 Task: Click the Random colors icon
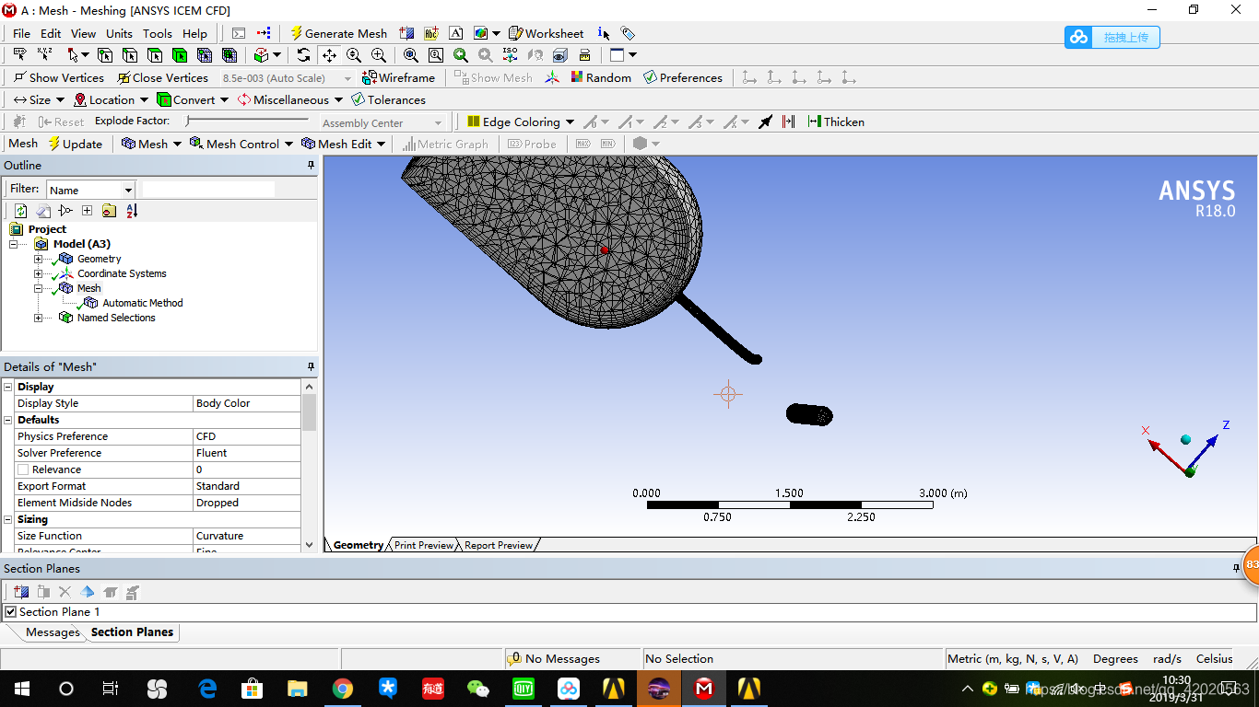[601, 77]
